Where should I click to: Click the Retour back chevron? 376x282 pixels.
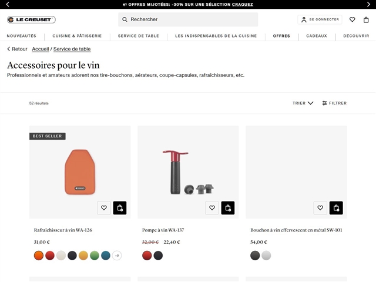click(x=9, y=49)
